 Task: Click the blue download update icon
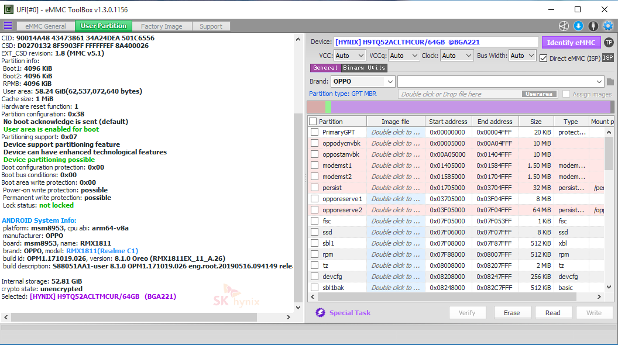click(578, 26)
